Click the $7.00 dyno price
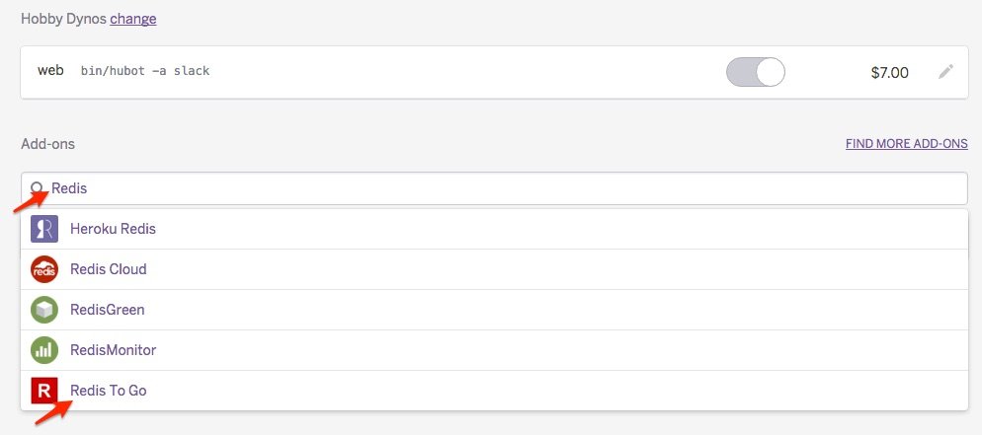982x435 pixels. (x=889, y=73)
